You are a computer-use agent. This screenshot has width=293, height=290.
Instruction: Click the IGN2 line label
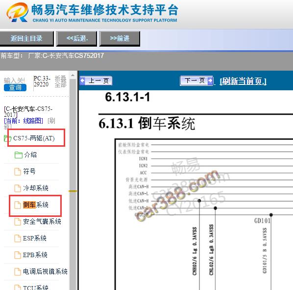tap(144, 166)
